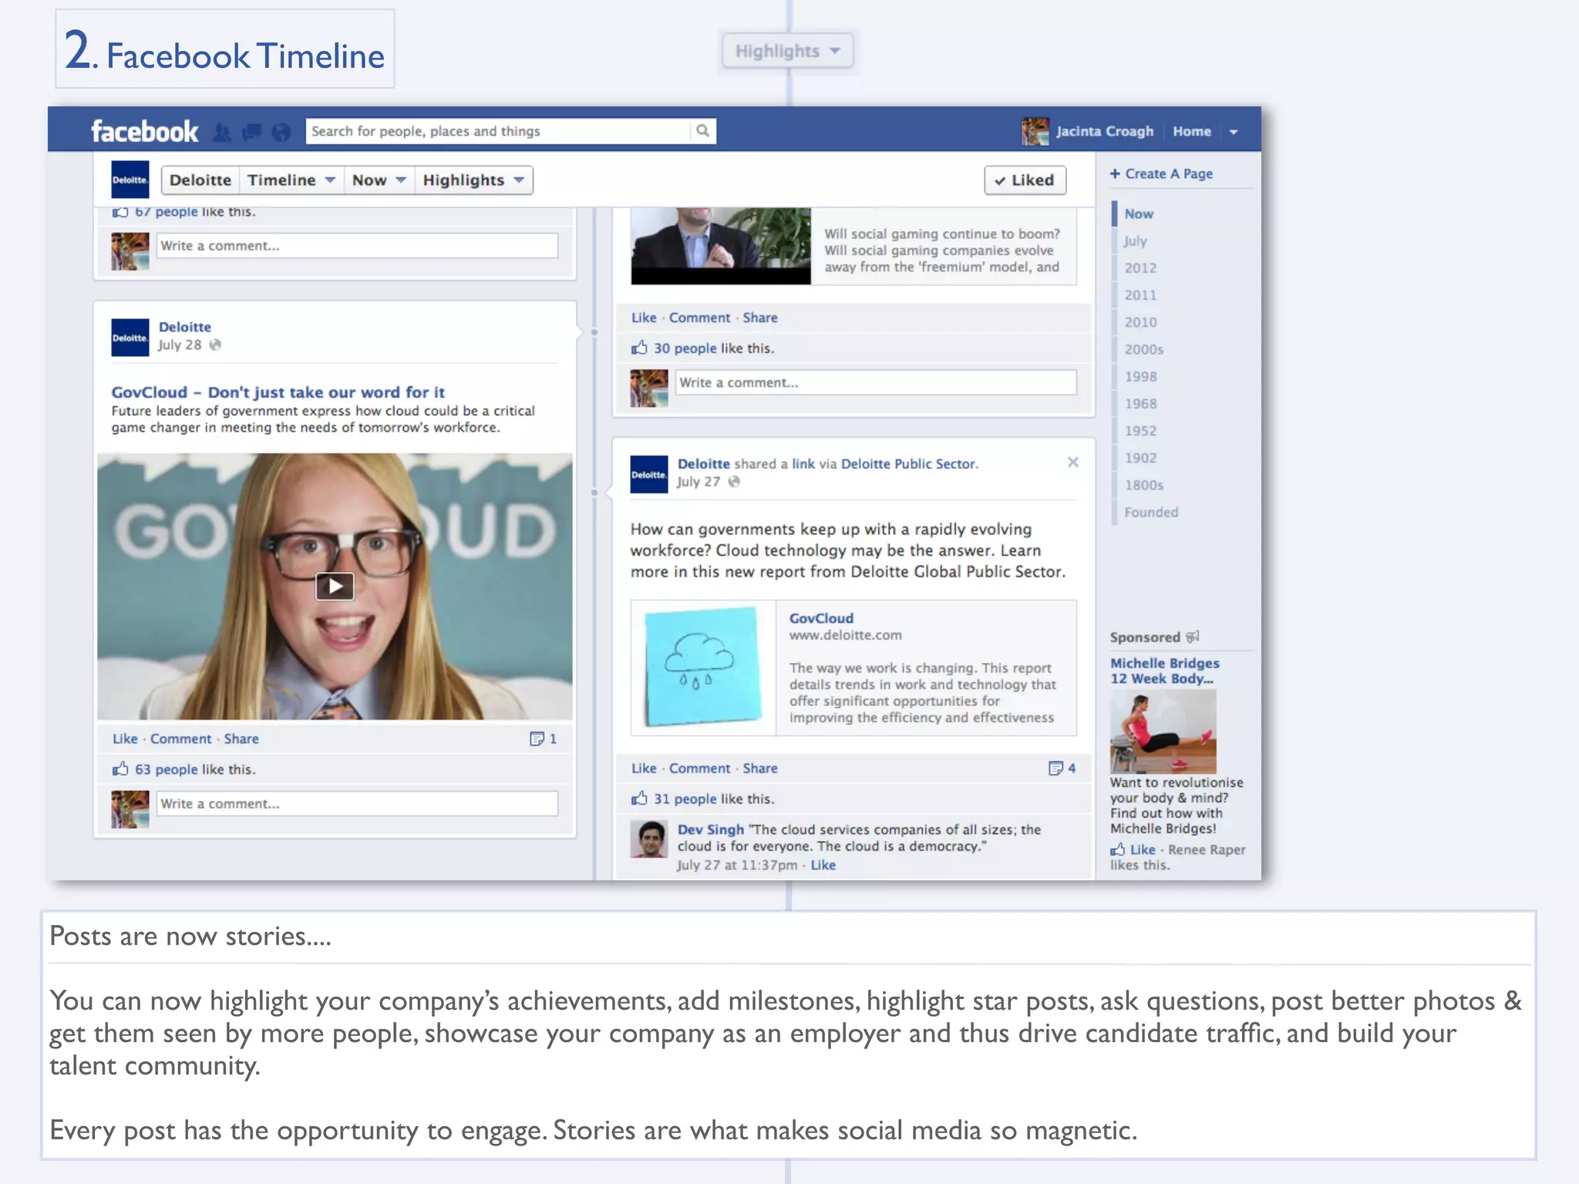Like Dev Singh's comment
1579x1184 pixels.
coord(823,865)
